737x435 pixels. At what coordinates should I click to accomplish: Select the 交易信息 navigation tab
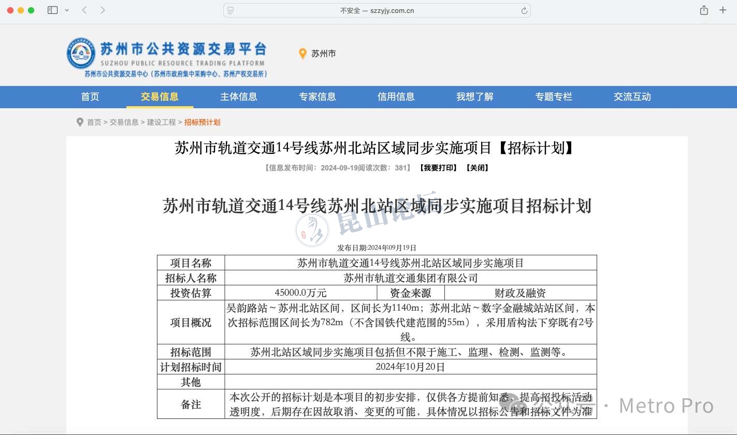coord(160,97)
